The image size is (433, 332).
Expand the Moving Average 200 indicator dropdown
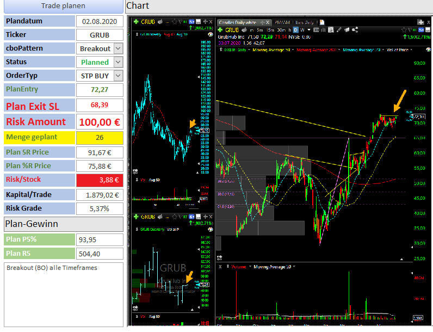pyautogui.click(x=339, y=50)
